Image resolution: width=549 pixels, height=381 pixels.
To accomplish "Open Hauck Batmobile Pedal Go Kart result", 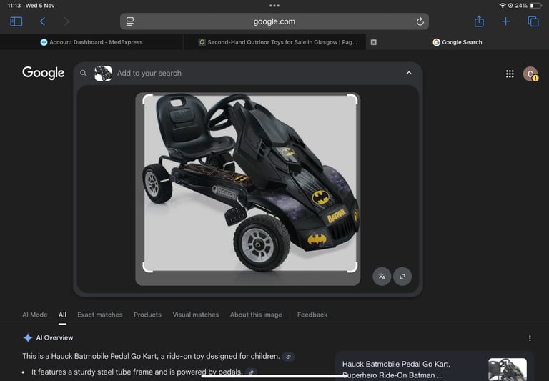I will pyautogui.click(x=396, y=370).
